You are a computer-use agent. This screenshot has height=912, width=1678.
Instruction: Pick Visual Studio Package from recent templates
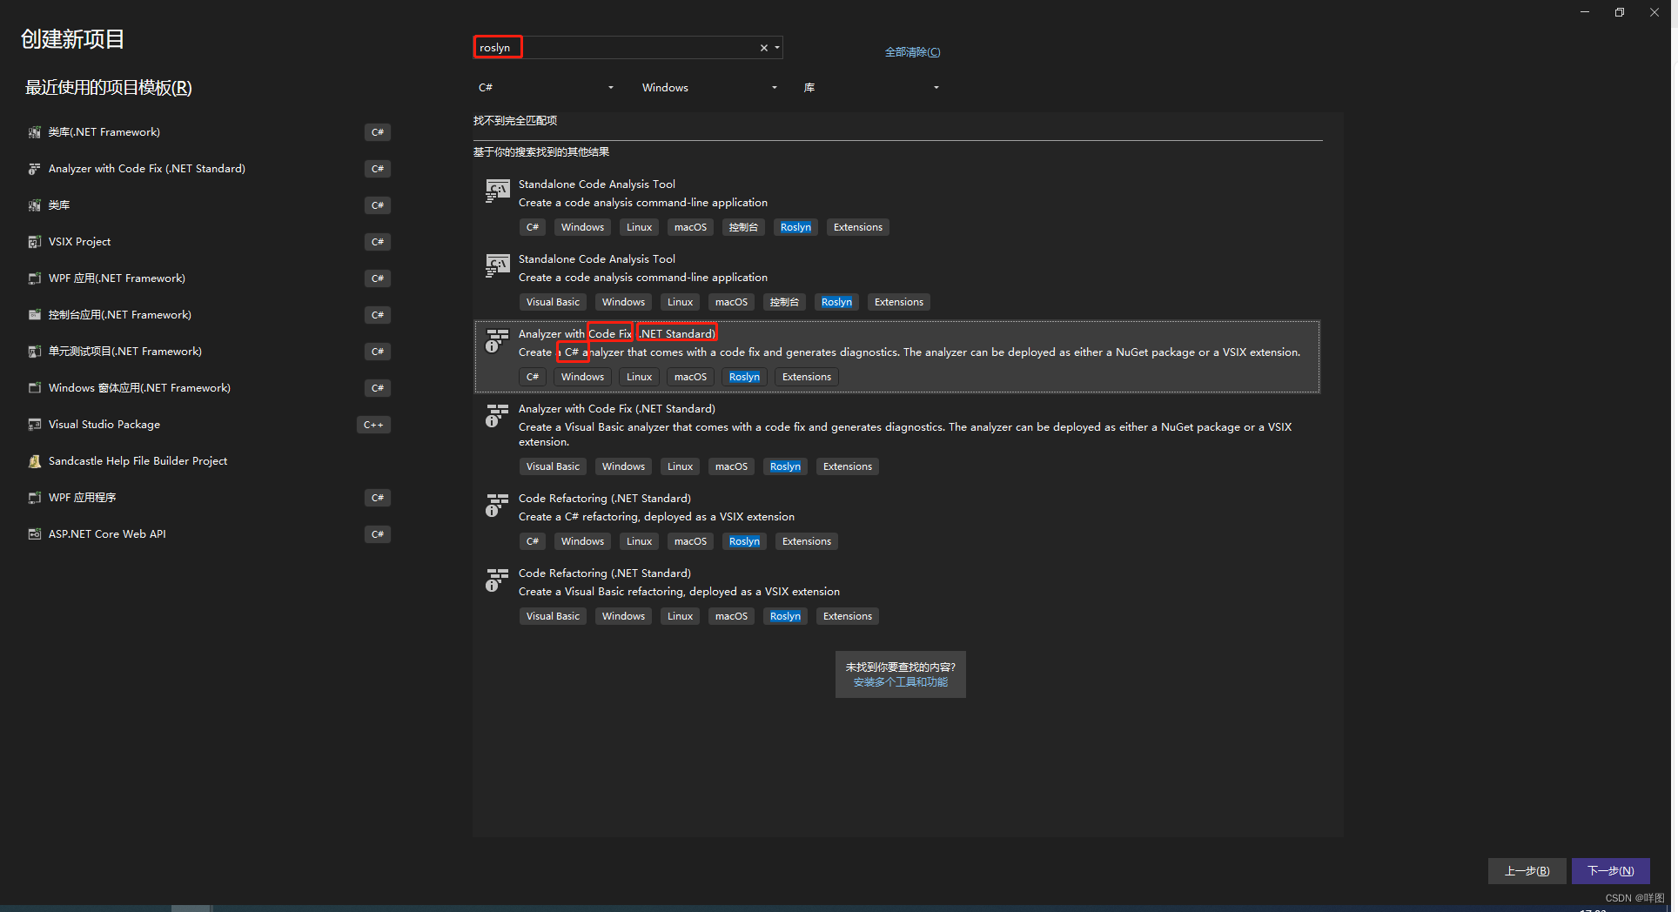tap(209, 425)
